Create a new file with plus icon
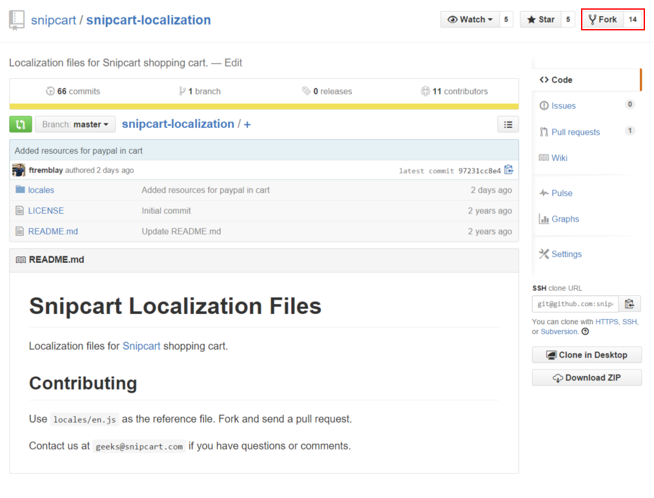 click(247, 125)
